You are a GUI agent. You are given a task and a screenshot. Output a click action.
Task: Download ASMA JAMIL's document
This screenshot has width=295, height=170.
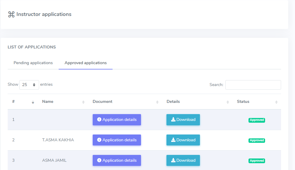183,161
